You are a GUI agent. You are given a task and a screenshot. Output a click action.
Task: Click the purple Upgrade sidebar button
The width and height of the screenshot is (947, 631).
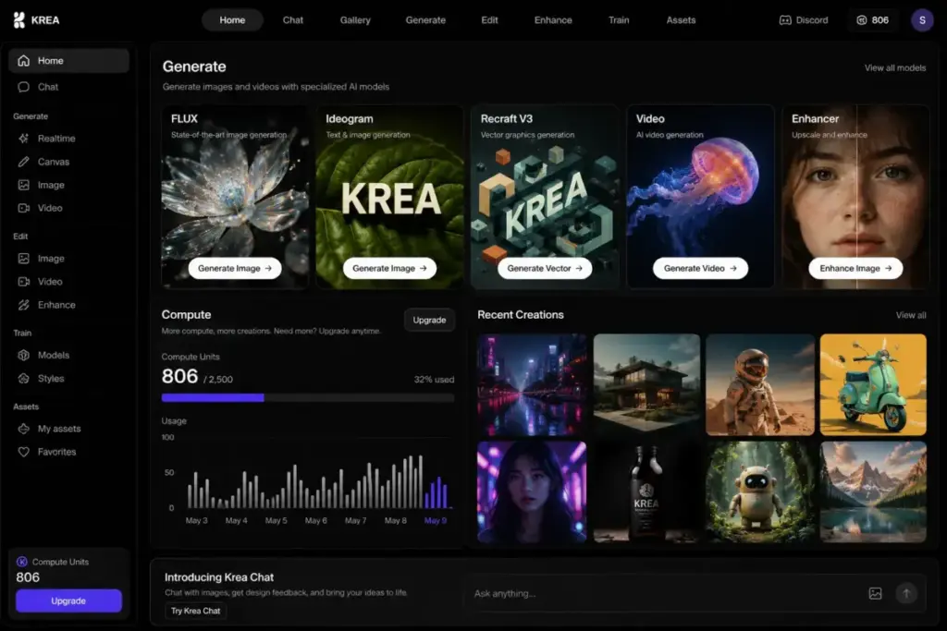(68, 601)
